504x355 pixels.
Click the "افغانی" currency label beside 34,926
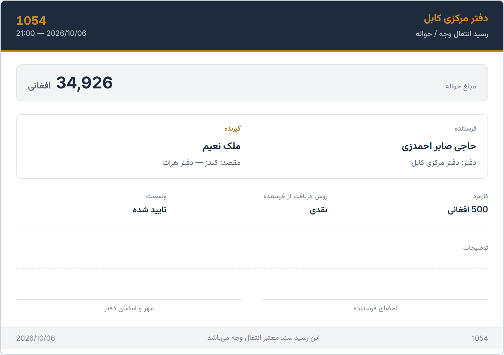coord(39,86)
